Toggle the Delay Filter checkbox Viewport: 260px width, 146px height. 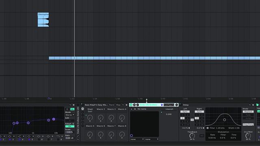[x=208, y=128]
